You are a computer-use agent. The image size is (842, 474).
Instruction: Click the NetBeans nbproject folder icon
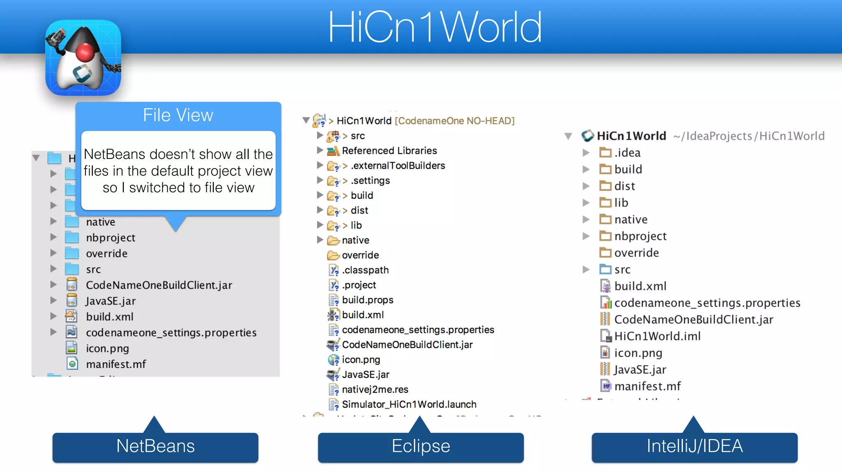[72, 237]
